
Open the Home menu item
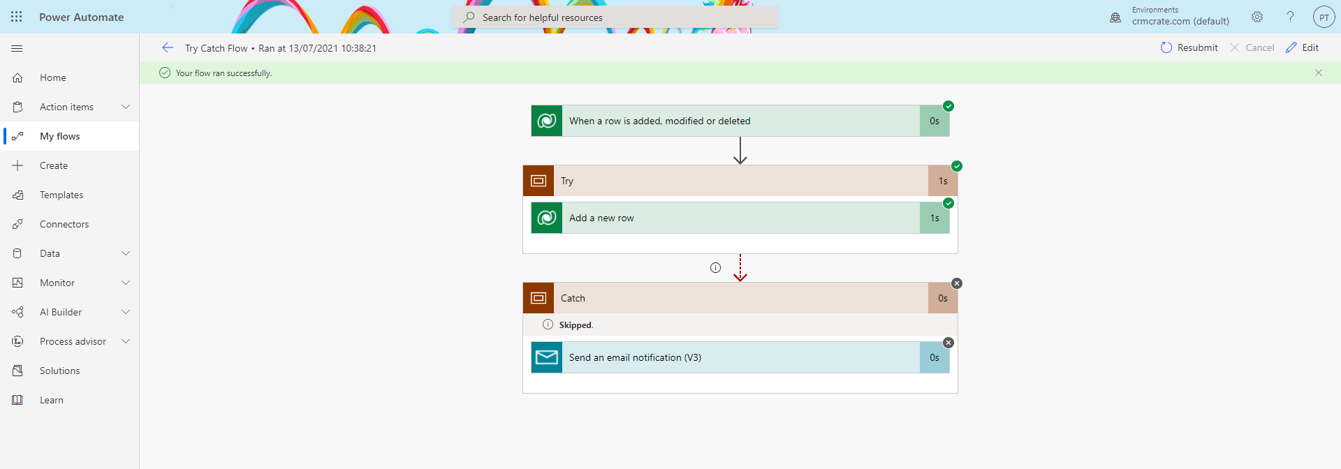(70, 77)
